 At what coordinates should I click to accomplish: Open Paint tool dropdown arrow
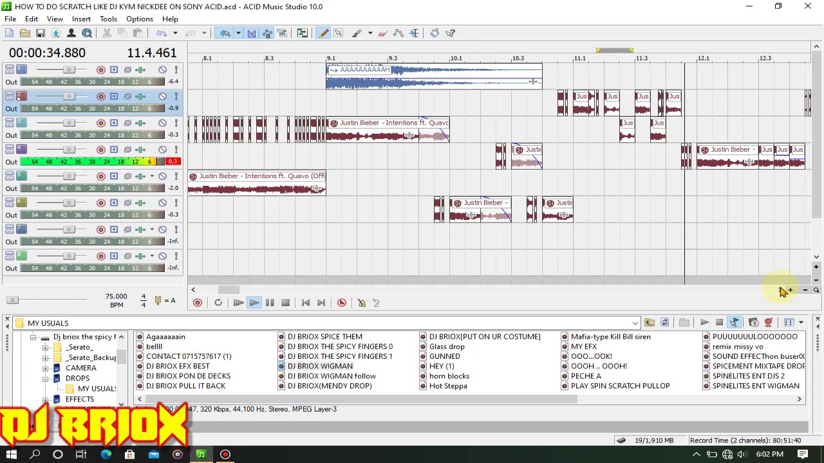(x=370, y=33)
